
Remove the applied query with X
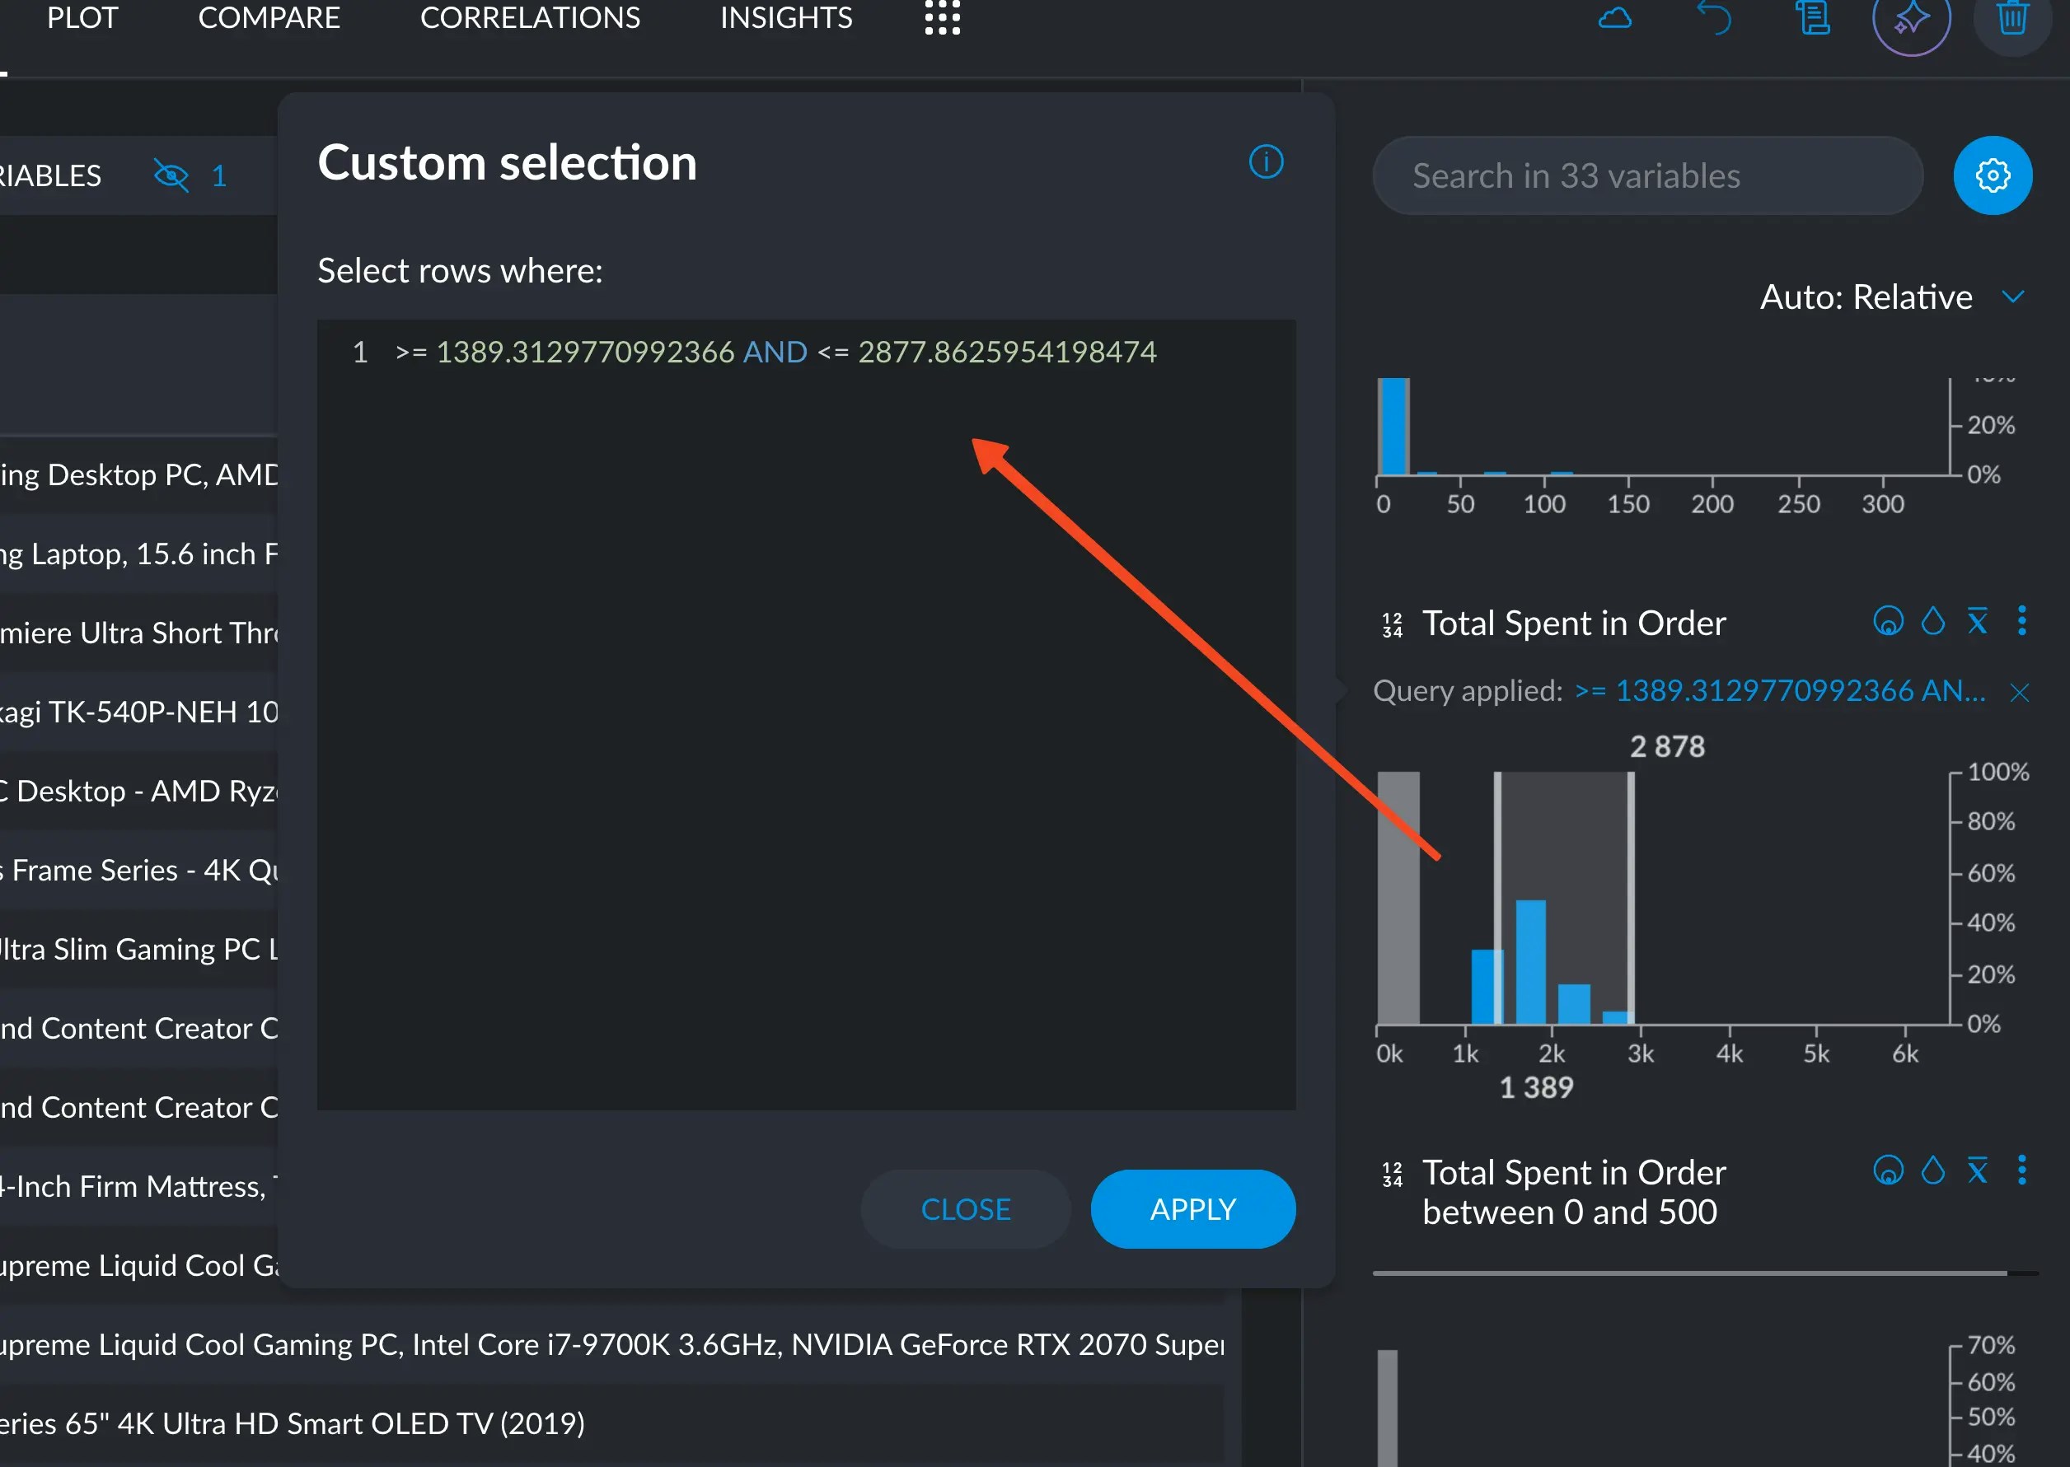pos(2020,693)
